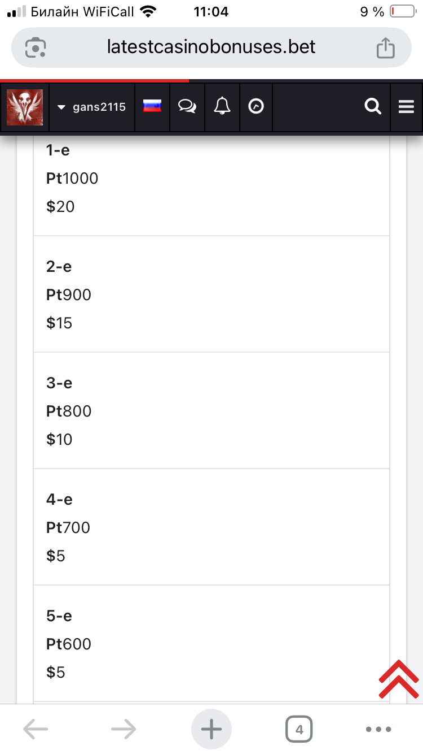Select the 1-е place prize row
The width and height of the screenshot is (423, 754).
[211, 179]
